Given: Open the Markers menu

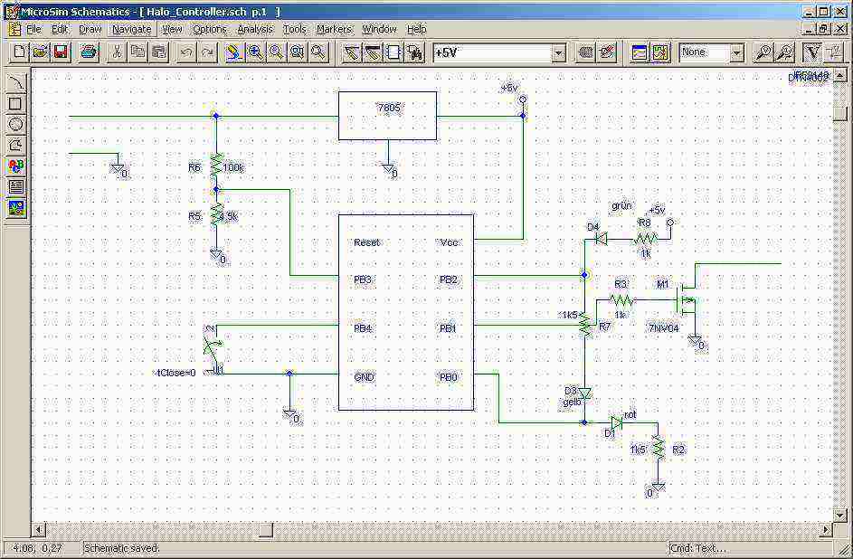Looking at the screenshot, I should [333, 29].
